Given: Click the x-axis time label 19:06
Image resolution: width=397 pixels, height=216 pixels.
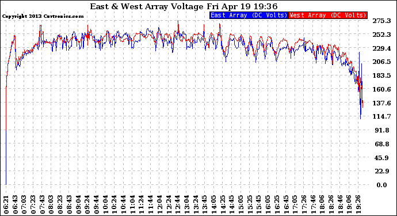Looking at the screenshot, I should pyautogui.click(x=349, y=204).
